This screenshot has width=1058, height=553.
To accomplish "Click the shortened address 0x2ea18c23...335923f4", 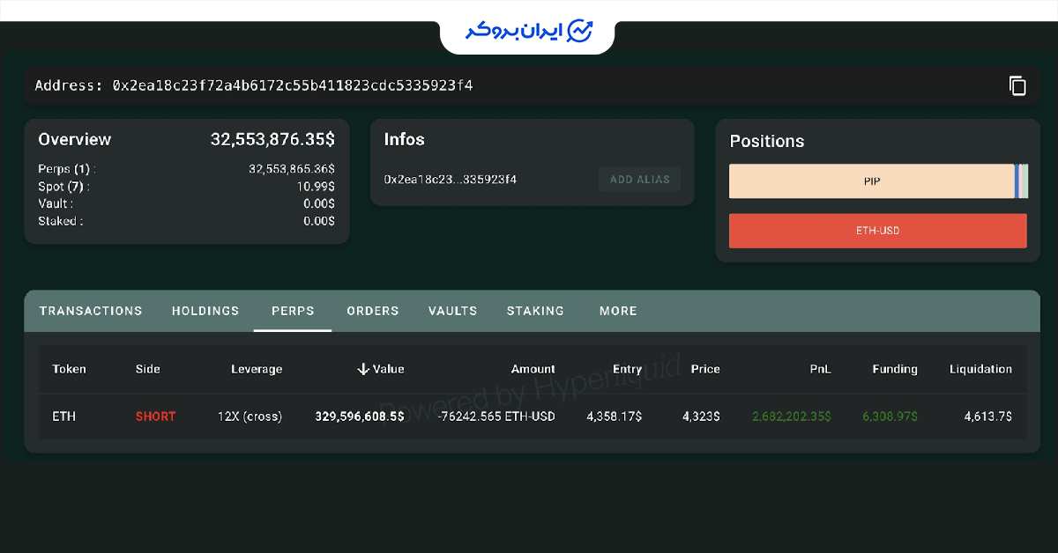I will click(x=450, y=180).
